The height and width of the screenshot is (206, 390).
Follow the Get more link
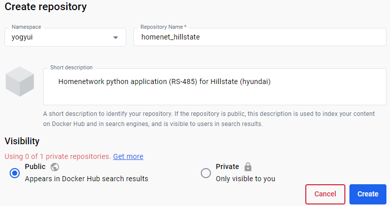[x=128, y=156]
